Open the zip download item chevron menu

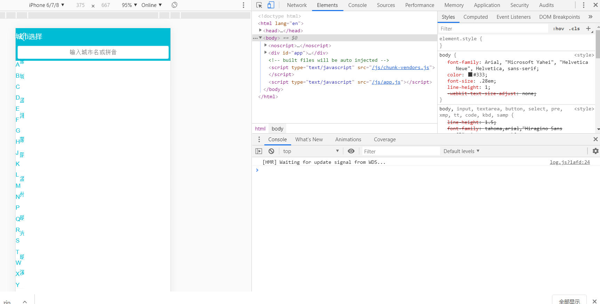click(25, 302)
